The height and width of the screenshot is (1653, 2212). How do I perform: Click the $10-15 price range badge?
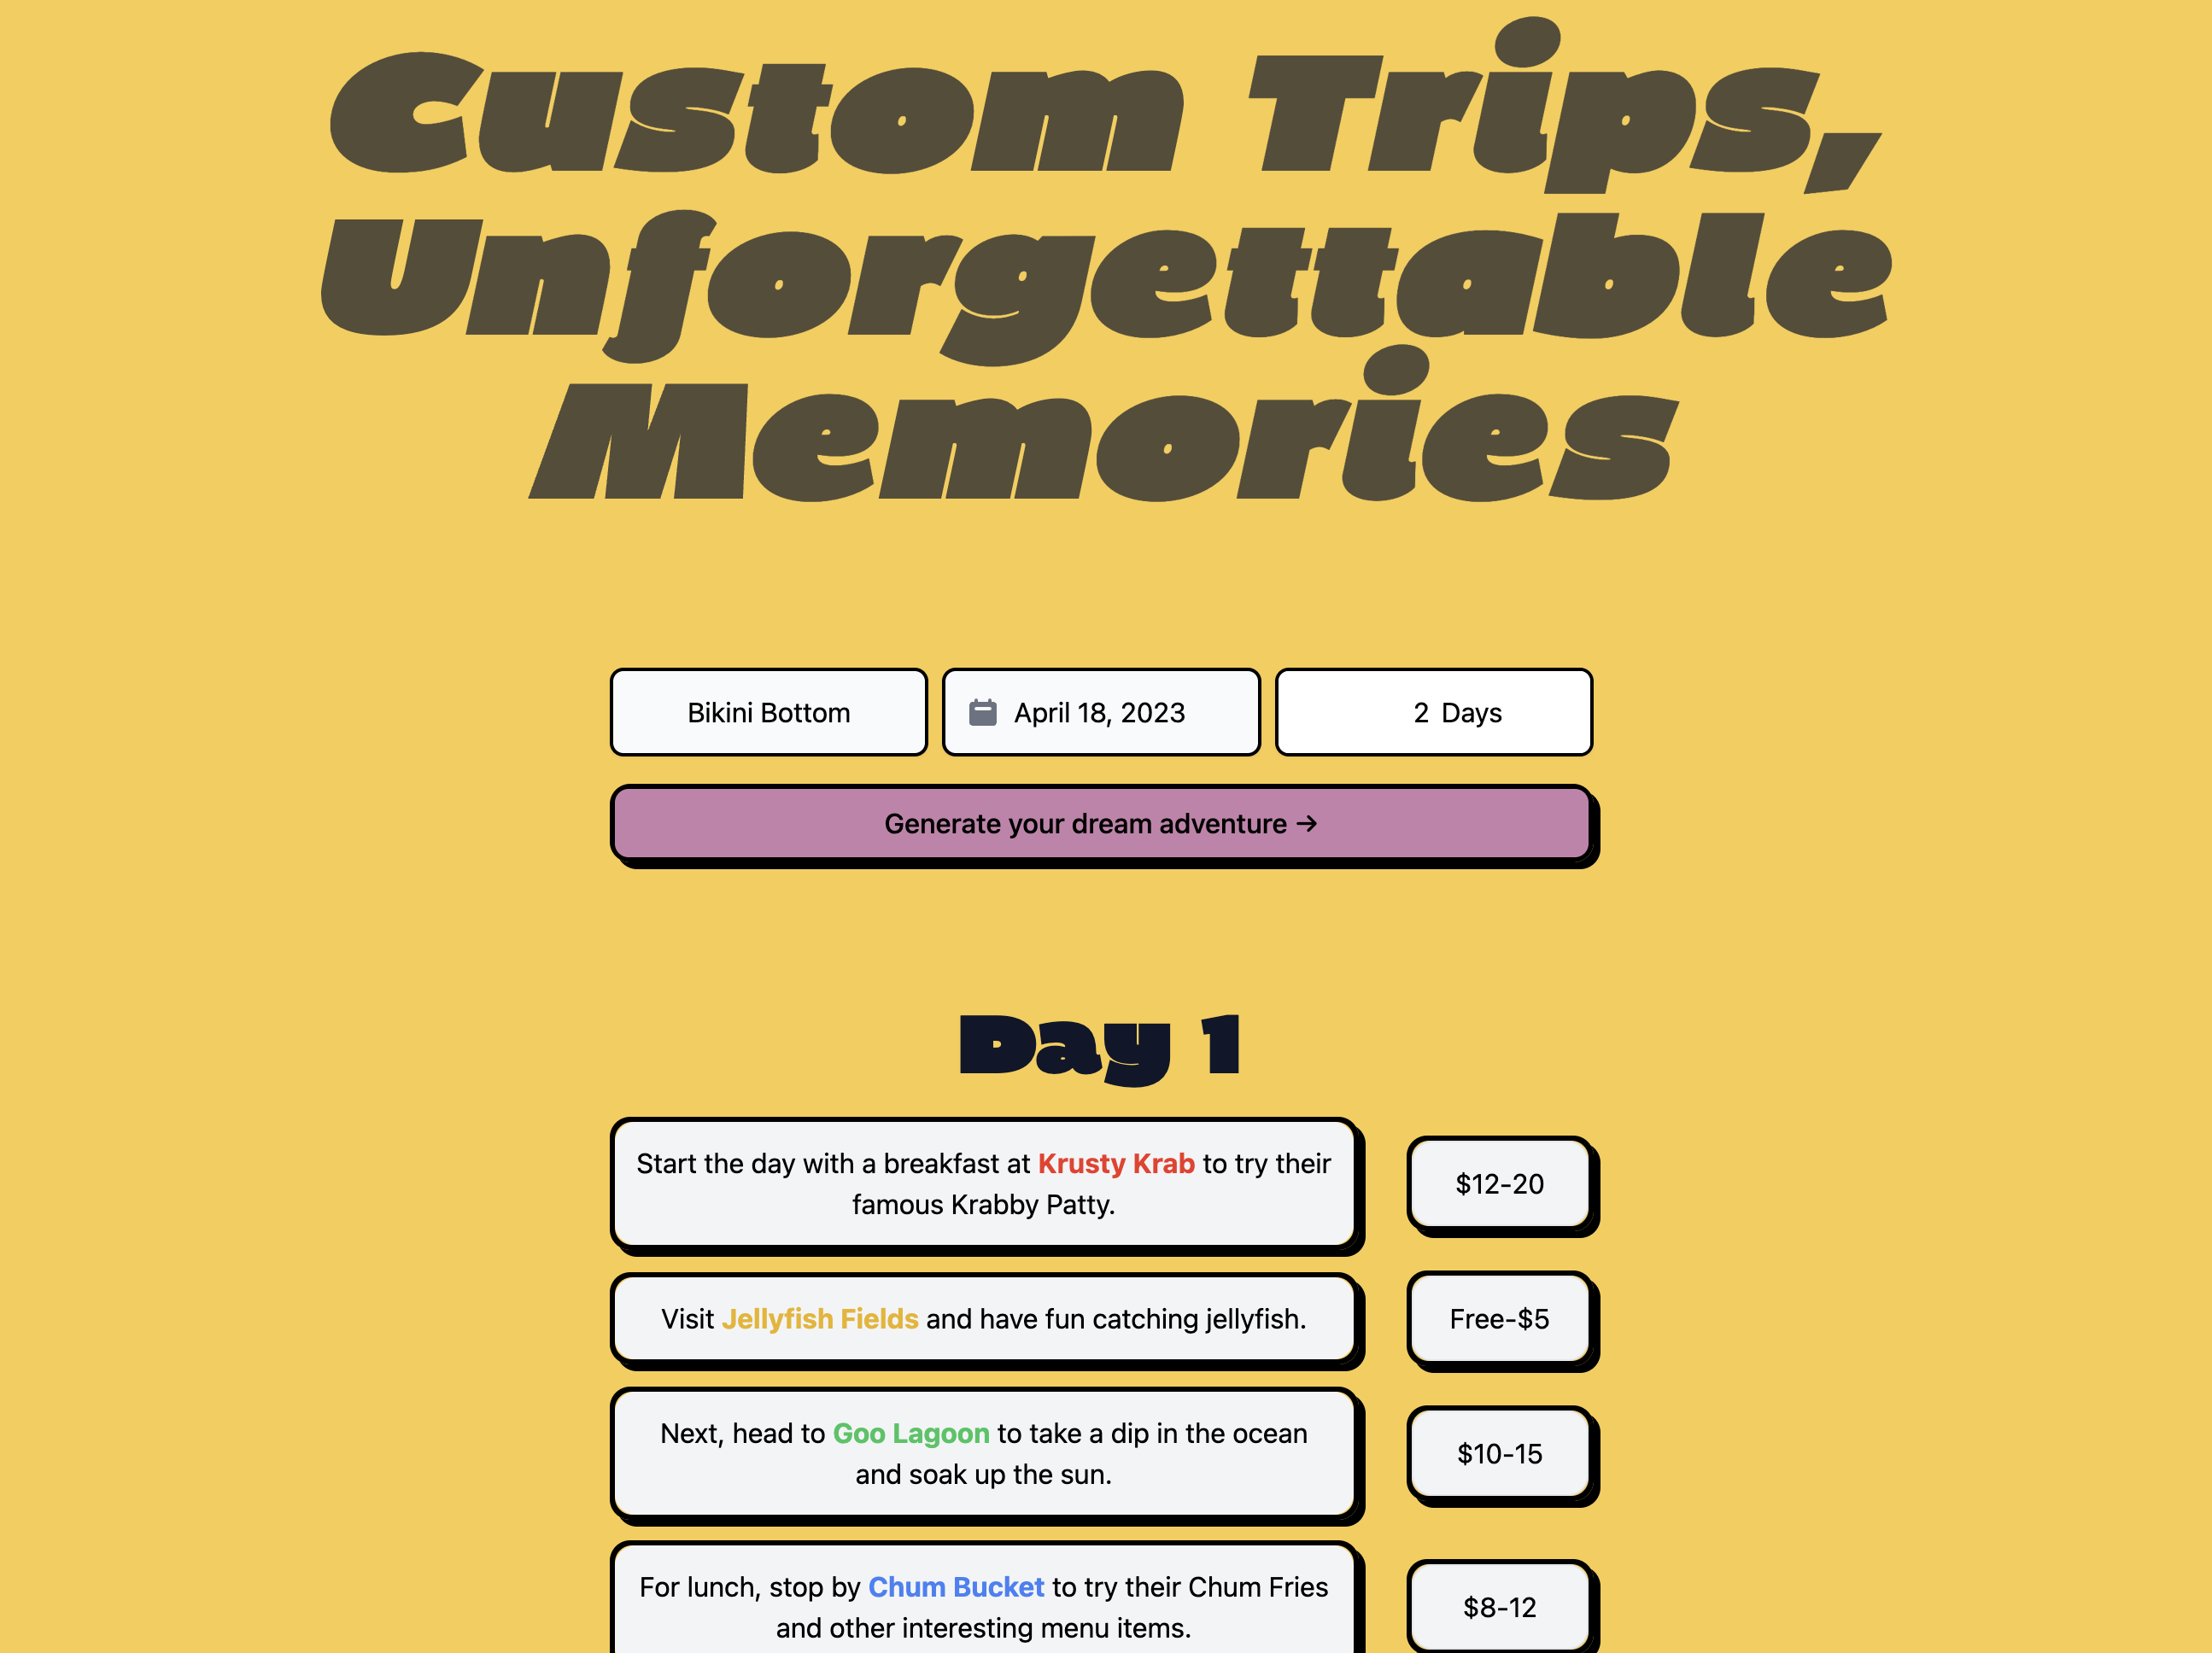click(1498, 1453)
